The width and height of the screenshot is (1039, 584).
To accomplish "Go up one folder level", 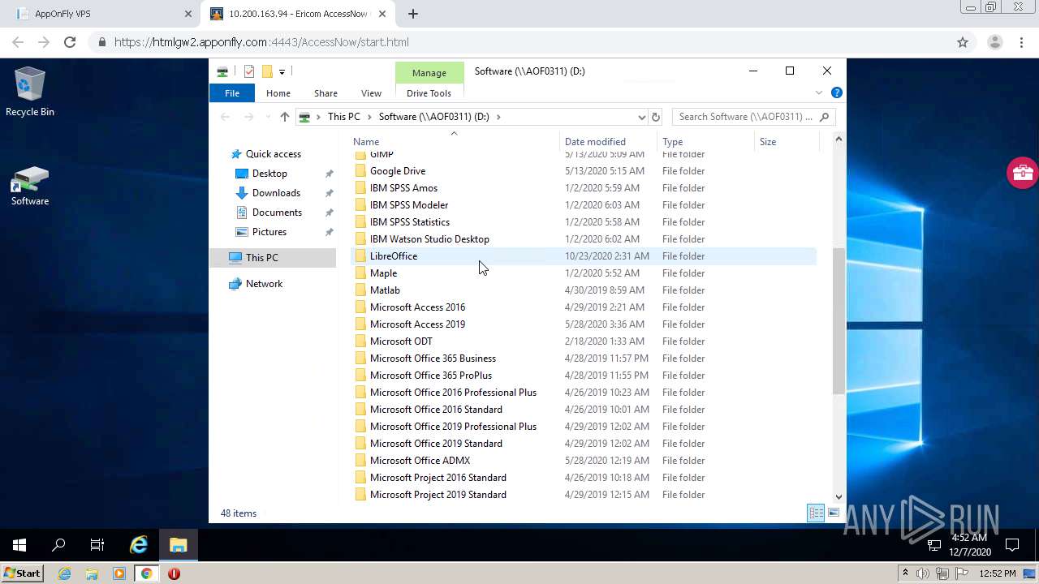I will 284,117.
